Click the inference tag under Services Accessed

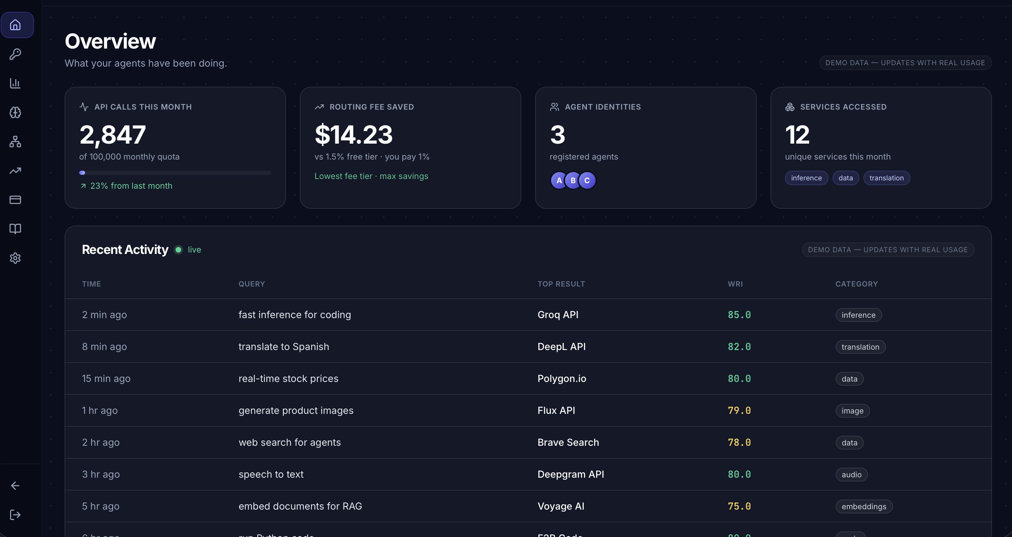click(806, 178)
